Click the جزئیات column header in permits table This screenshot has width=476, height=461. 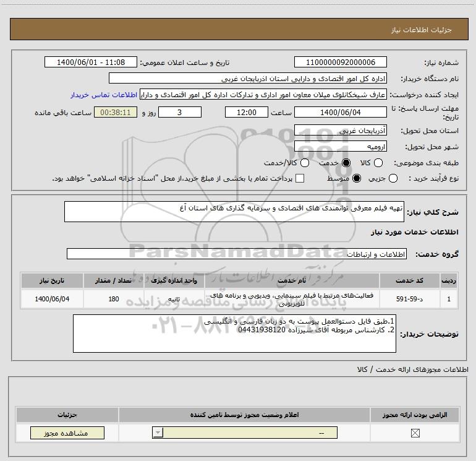[67, 415]
